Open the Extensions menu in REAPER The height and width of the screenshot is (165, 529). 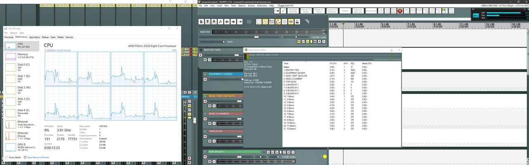262,6
